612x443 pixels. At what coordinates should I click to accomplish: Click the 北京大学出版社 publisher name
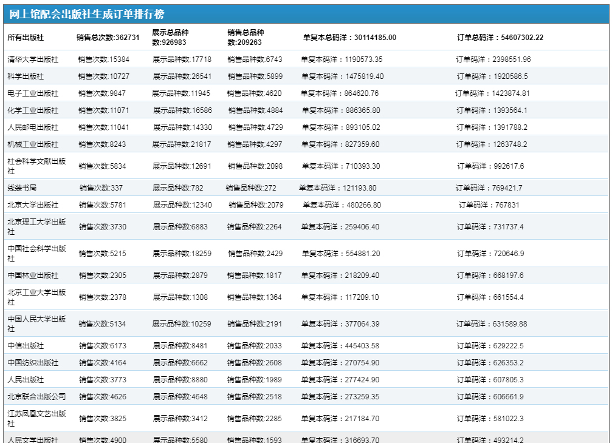pyautogui.click(x=33, y=205)
